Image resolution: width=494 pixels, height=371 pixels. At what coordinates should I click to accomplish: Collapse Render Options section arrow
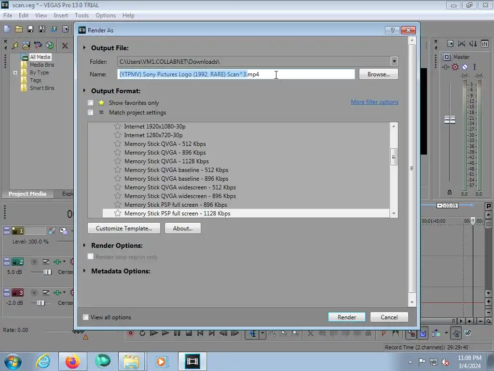(x=84, y=245)
